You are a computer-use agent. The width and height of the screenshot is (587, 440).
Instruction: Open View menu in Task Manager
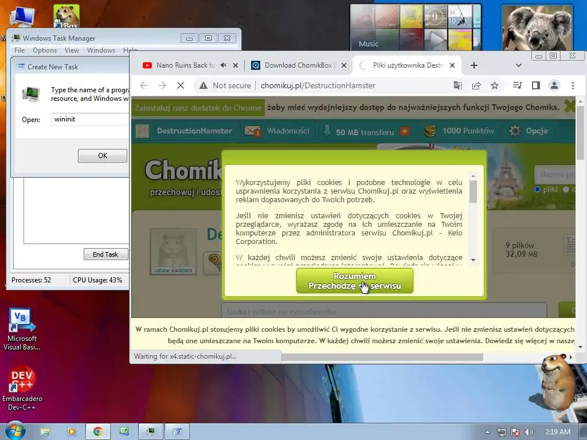coord(72,50)
